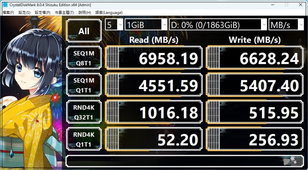Open the 設定檔(P) menu
The width and height of the screenshot is (308, 170).
click(43, 13)
